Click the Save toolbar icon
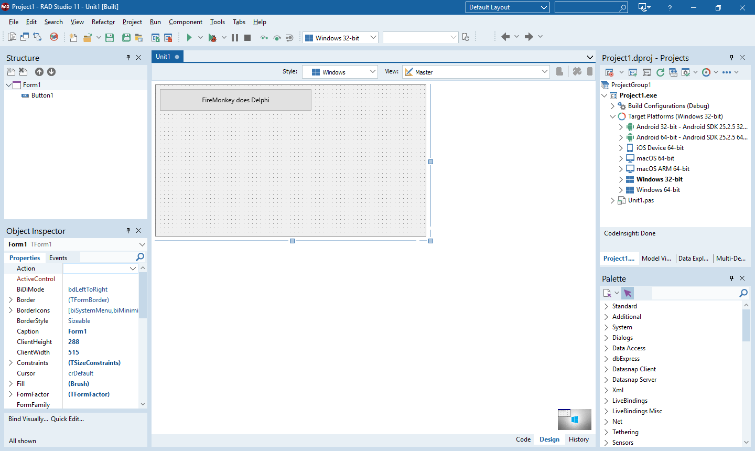This screenshot has width=755, height=451. tap(110, 37)
